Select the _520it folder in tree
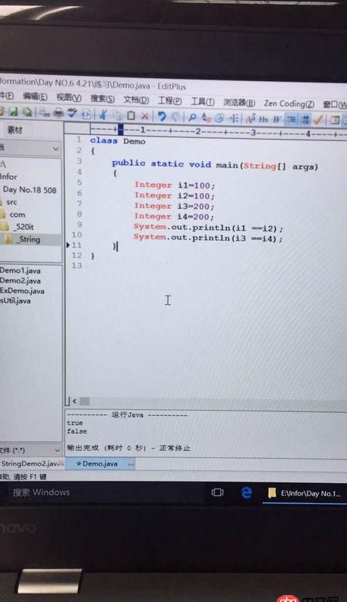The height and width of the screenshot is (602, 347). click(x=24, y=227)
